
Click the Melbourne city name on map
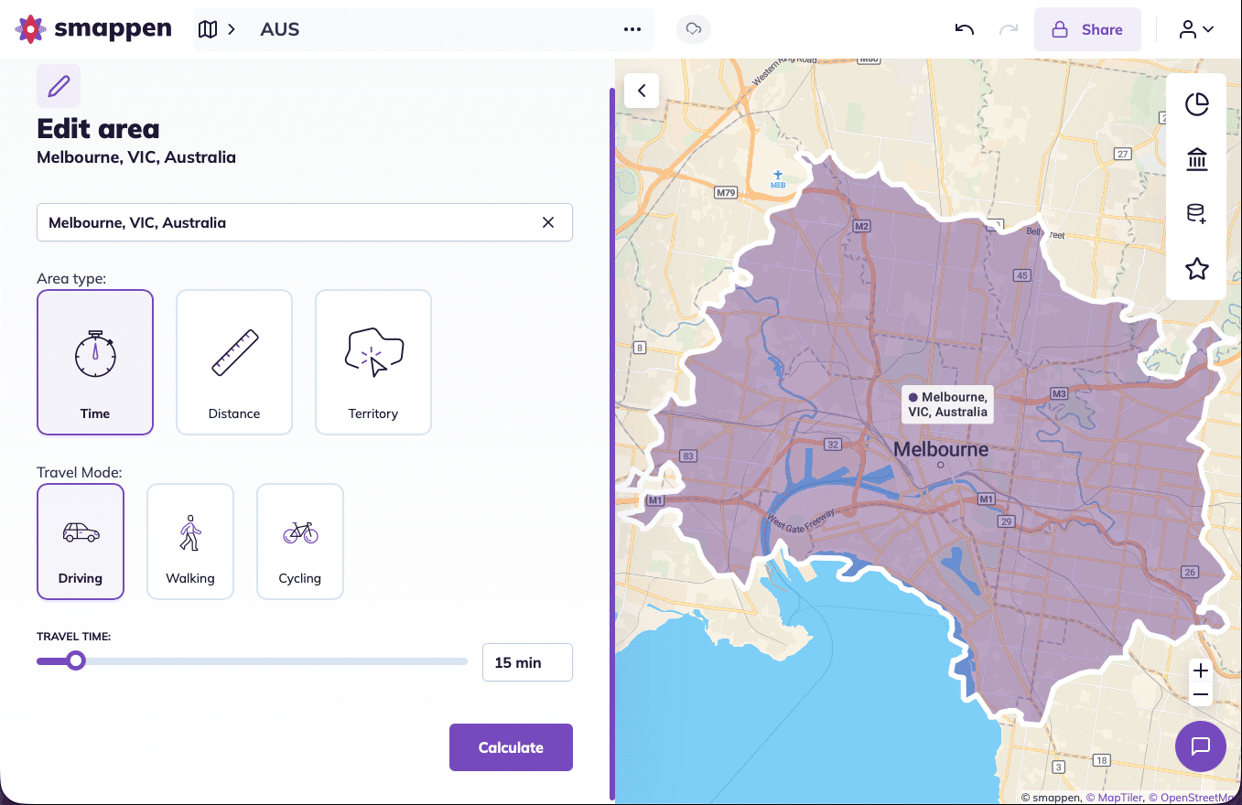941,449
